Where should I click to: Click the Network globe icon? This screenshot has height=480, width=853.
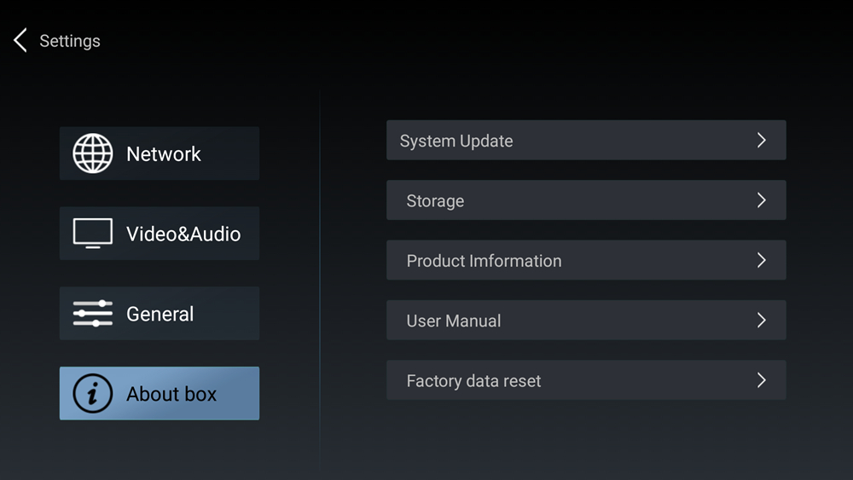[x=92, y=153]
